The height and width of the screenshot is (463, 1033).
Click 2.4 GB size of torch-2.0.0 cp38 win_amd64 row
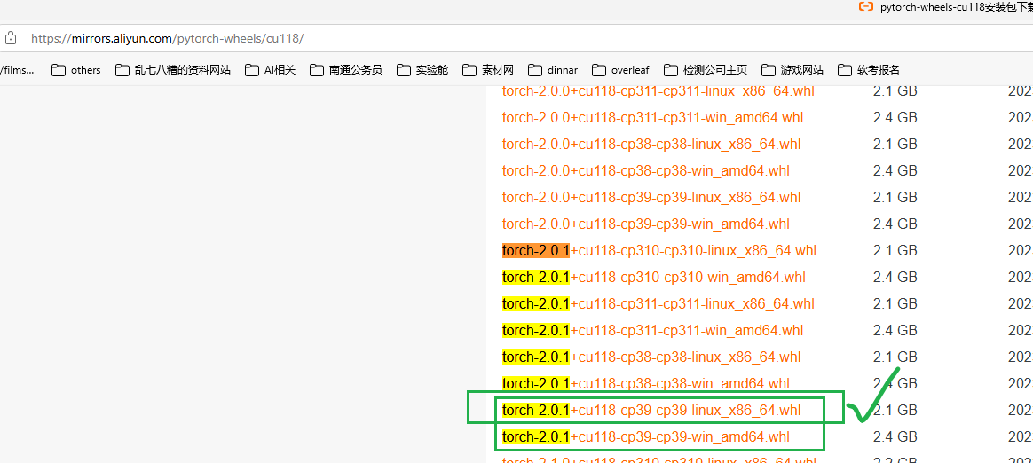point(895,170)
